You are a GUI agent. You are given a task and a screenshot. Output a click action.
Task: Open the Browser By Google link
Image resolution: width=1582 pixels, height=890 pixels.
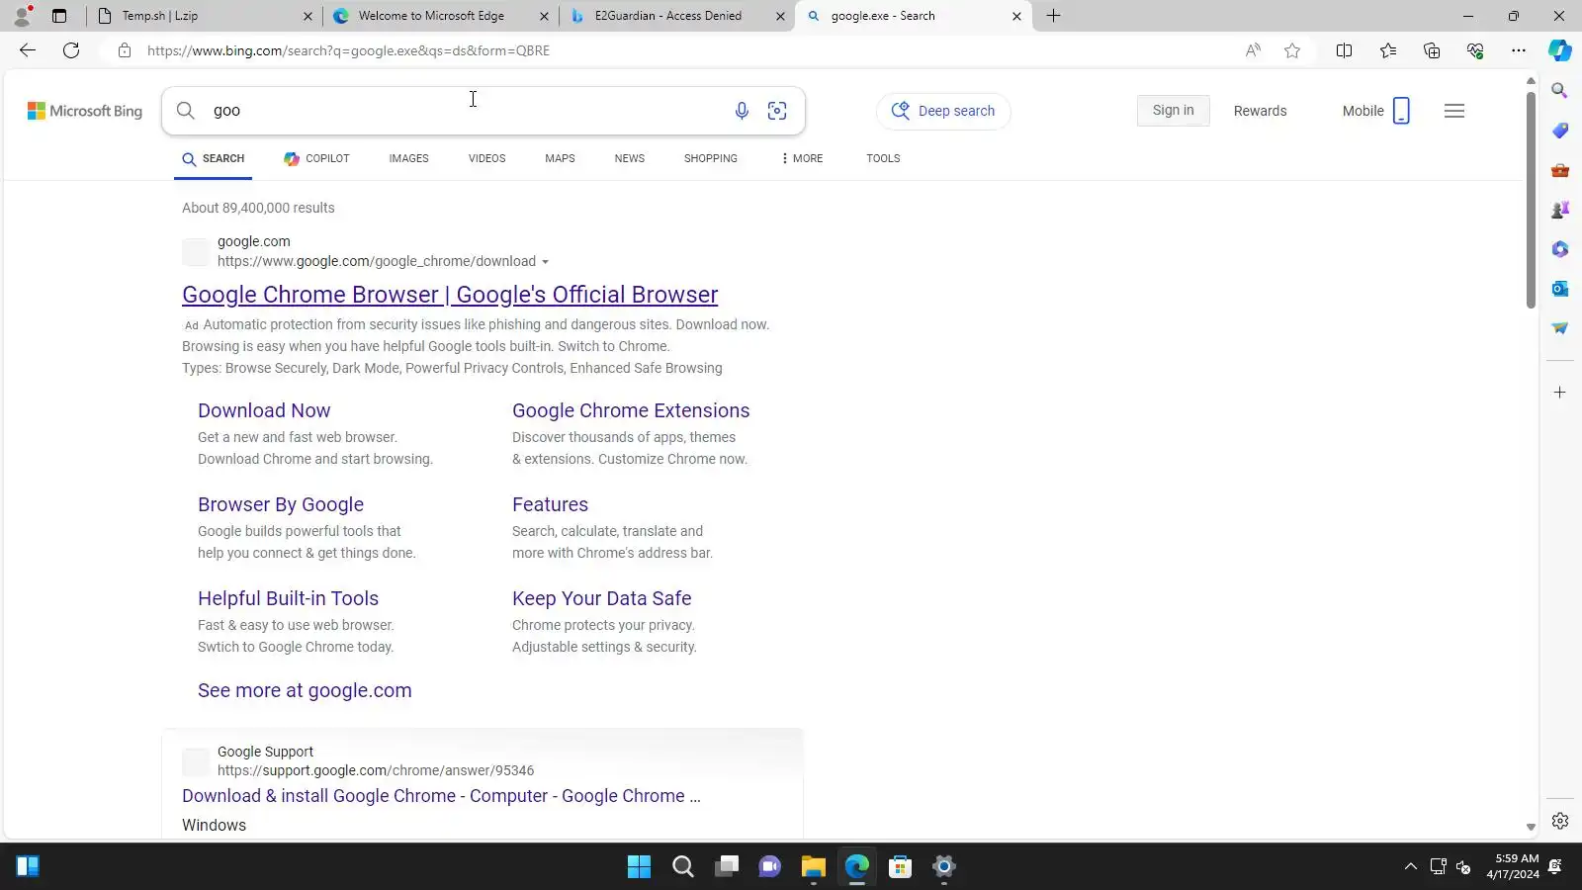[281, 504]
